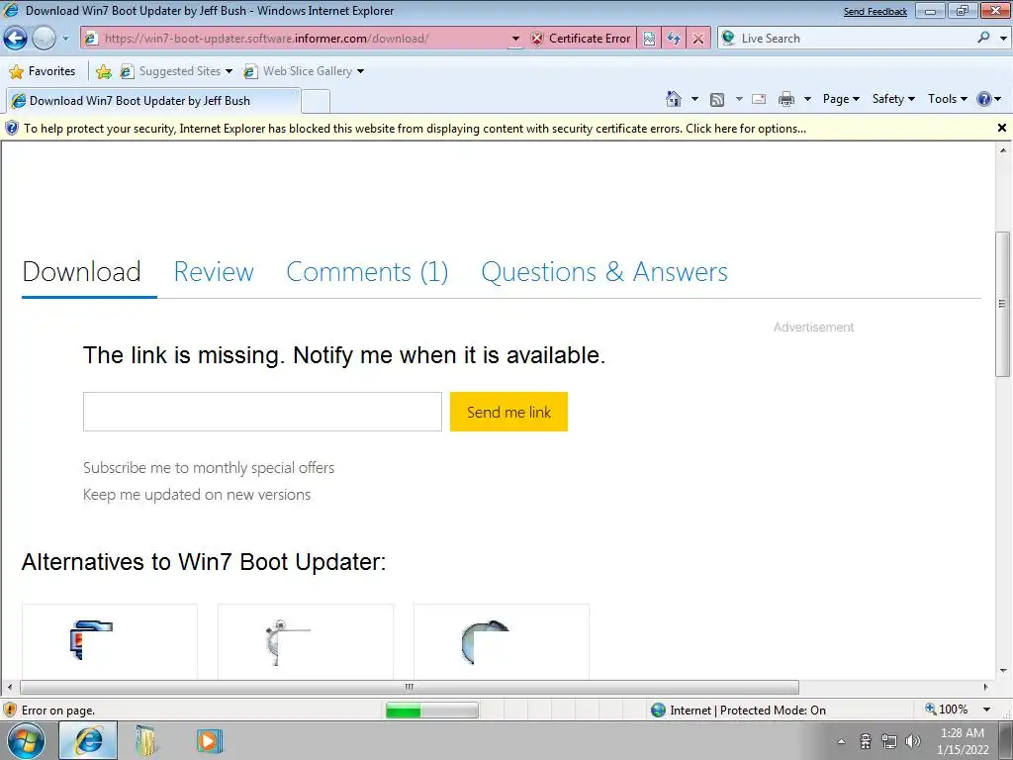Open the Comments (1) tab

pos(367,271)
